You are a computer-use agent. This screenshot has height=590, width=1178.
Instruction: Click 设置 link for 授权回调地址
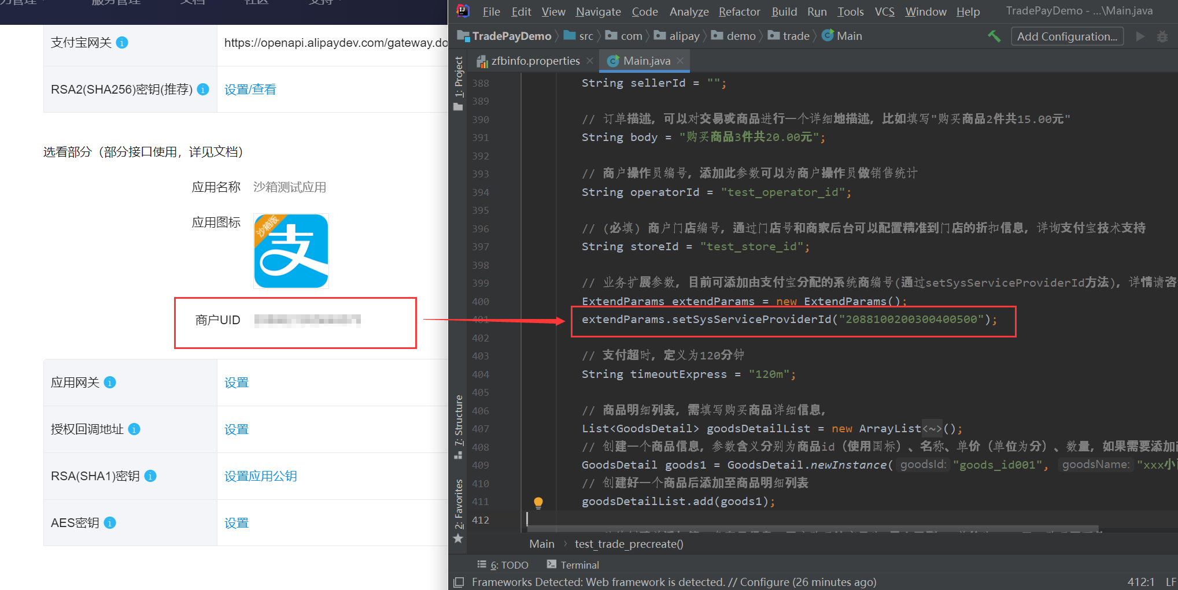(x=237, y=429)
